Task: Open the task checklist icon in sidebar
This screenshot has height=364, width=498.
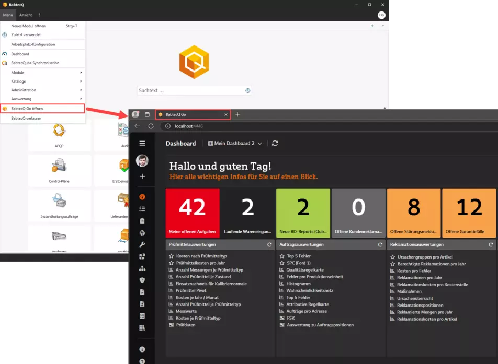Action: tap(142, 209)
